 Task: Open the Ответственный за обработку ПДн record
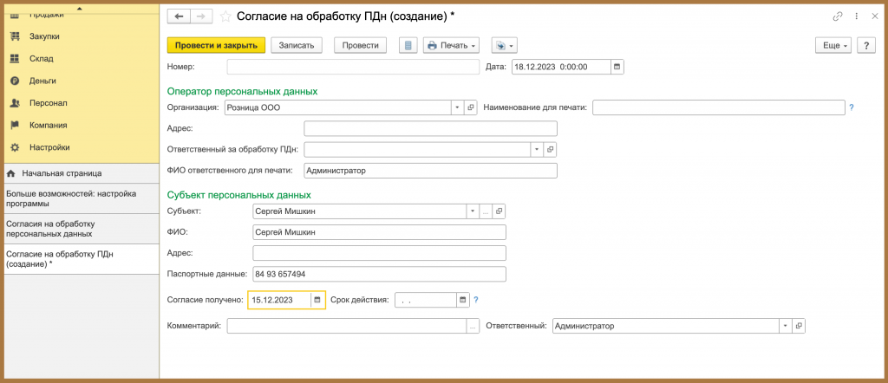point(551,149)
